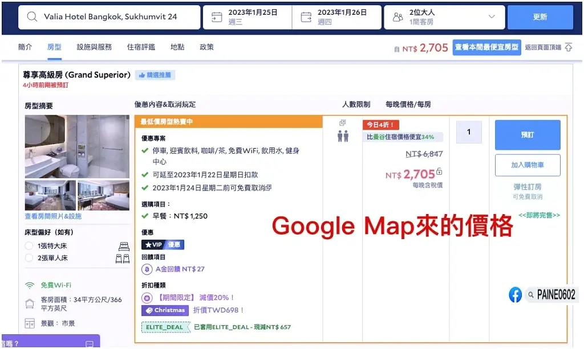
Task: Open the large bathroom room photo
Action: pos(77,146)
